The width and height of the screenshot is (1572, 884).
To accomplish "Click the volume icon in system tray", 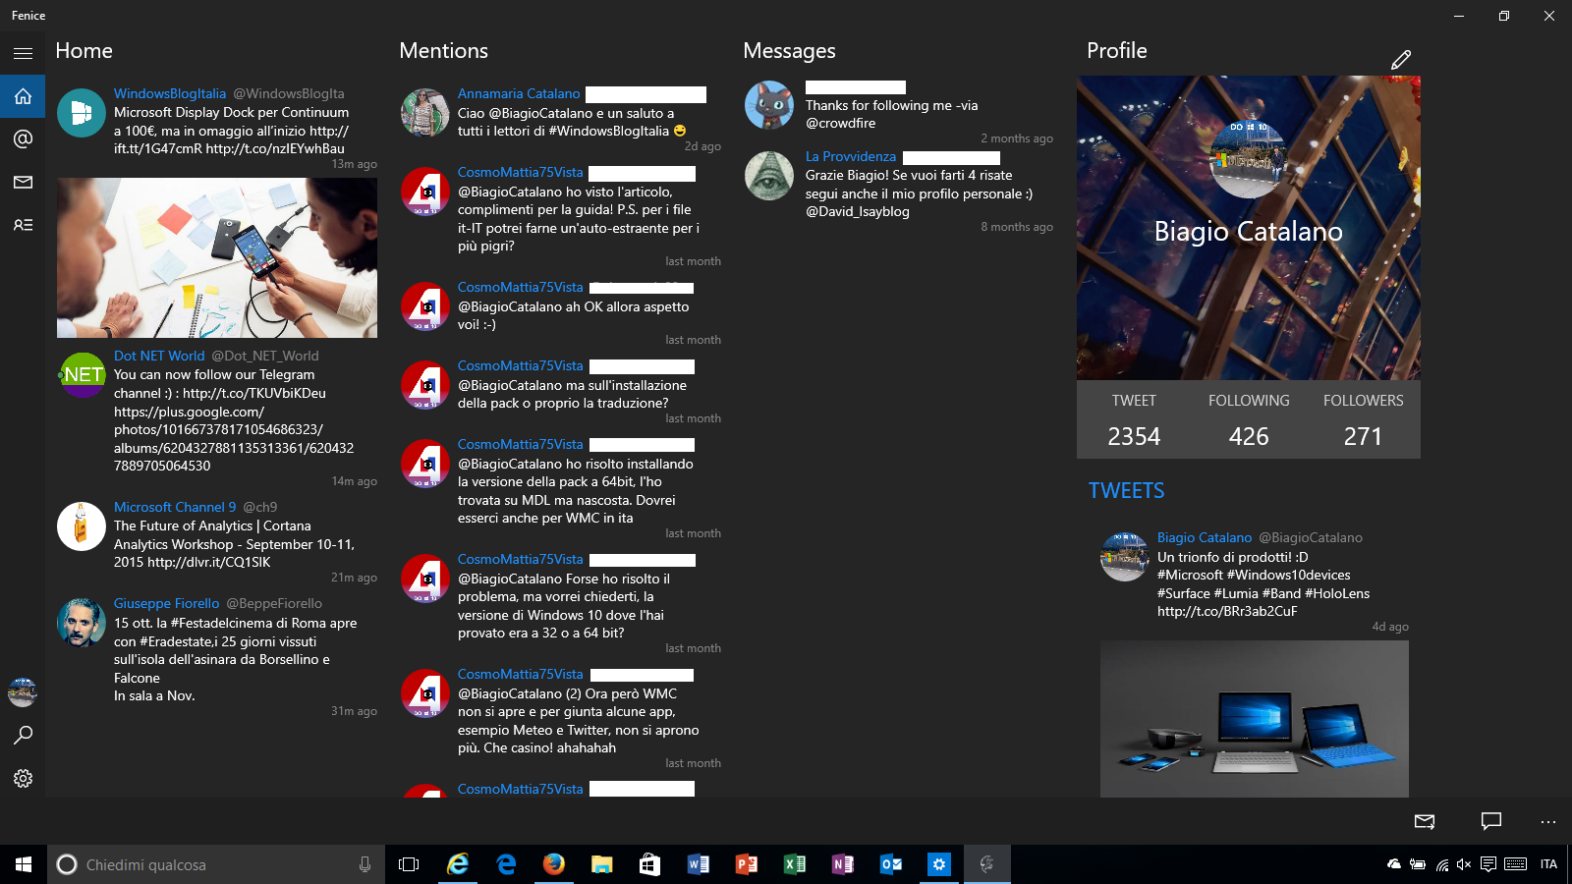I will pos(1464,864).
